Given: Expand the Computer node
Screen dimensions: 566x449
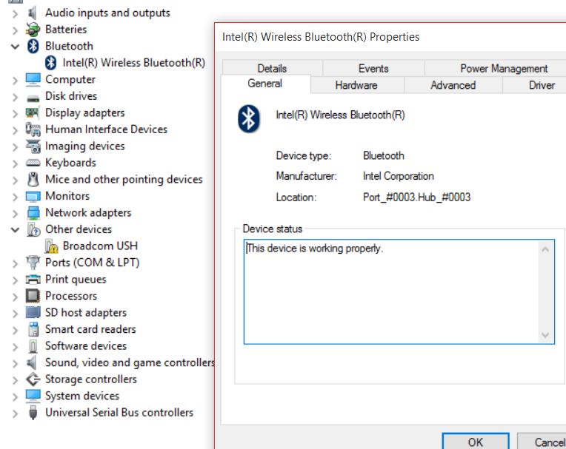Looking at the screenshot, I should pyautogui.click(x=15, y=80).
